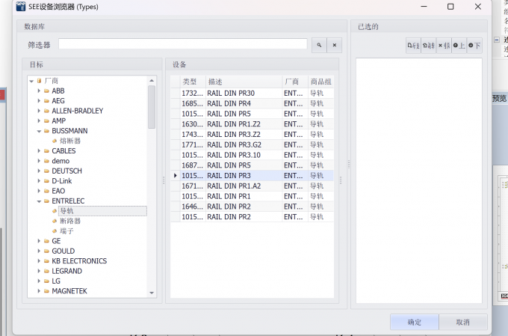The height and width of the screenshot is (336, 508).
Task: Collapse the minus expander in the background window
Action: click(x=497, y=40)
